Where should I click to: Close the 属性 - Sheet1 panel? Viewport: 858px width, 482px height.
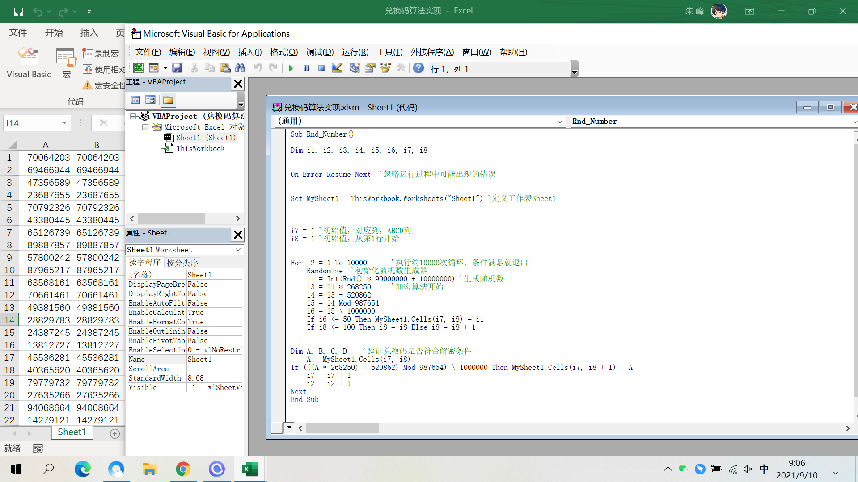tap(238, 235)
